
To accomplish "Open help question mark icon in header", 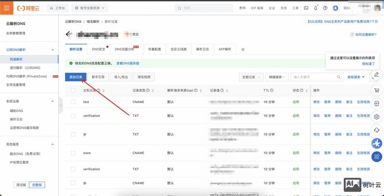I will (325, 8).
